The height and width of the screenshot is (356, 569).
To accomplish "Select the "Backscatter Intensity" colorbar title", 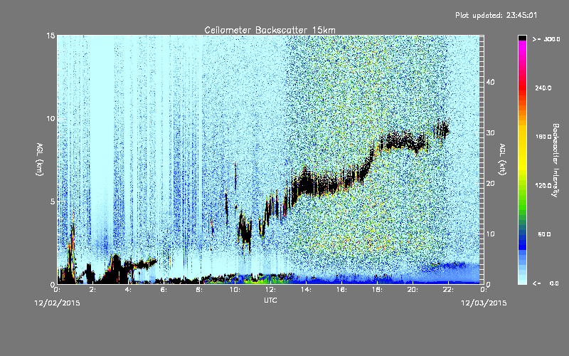I will point(555,160).
